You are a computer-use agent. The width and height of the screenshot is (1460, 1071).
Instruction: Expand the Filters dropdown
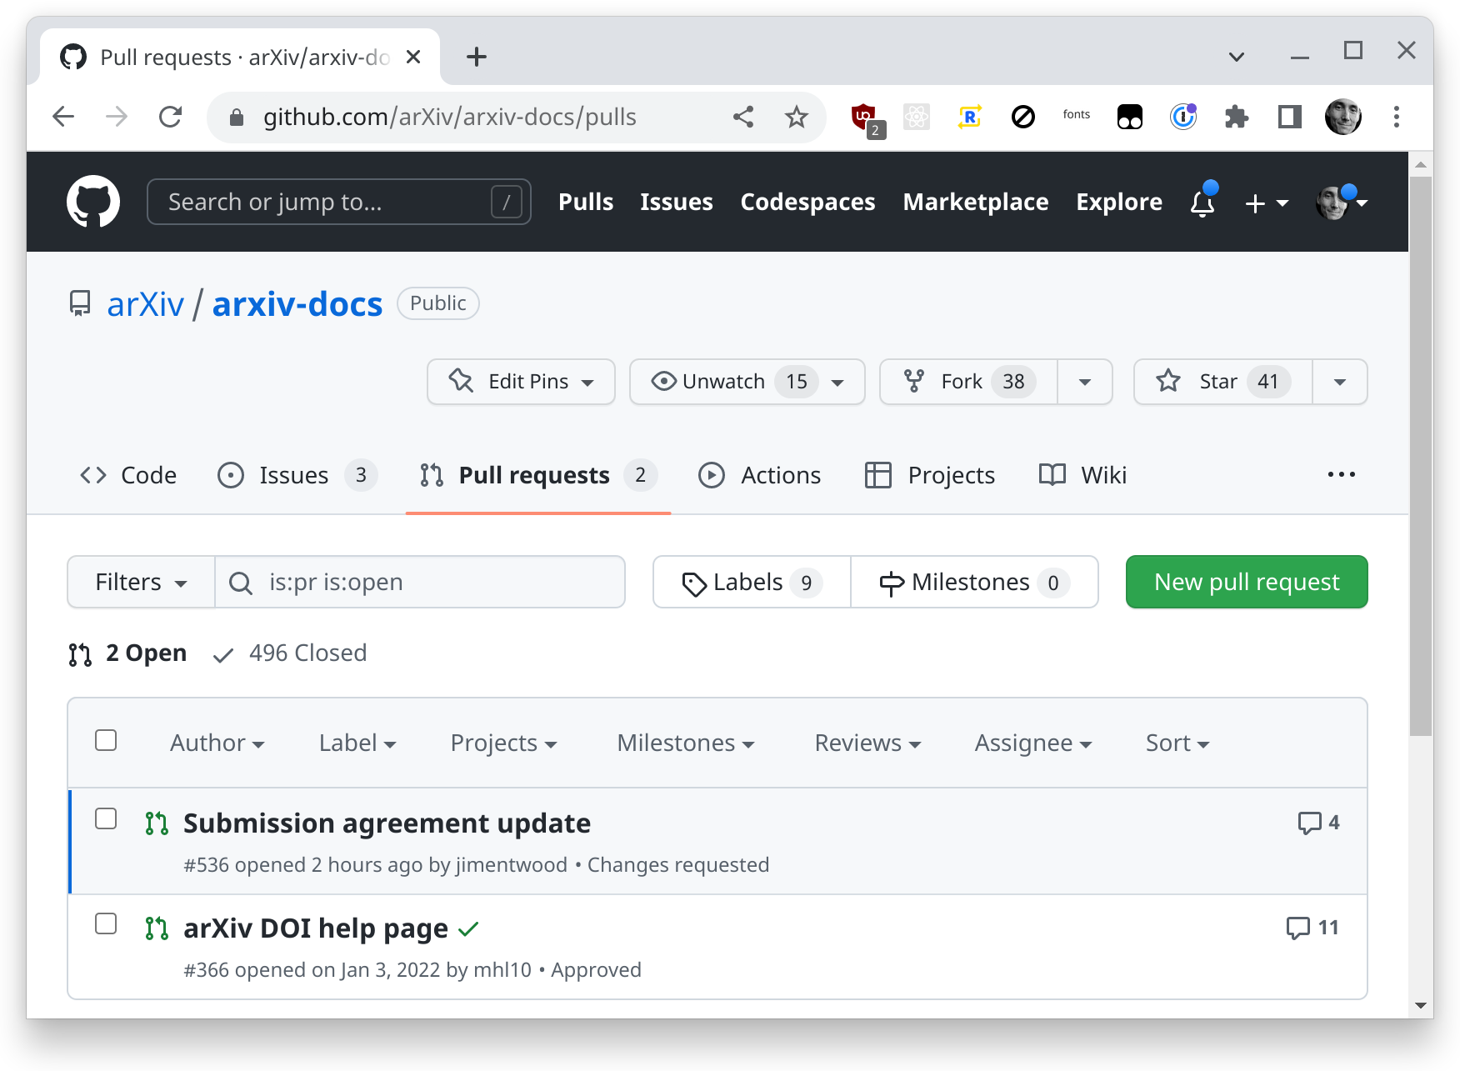click(141, 582)
